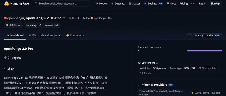
Task: Click the arrow icon on Copy to bucket
Action: 196,35
